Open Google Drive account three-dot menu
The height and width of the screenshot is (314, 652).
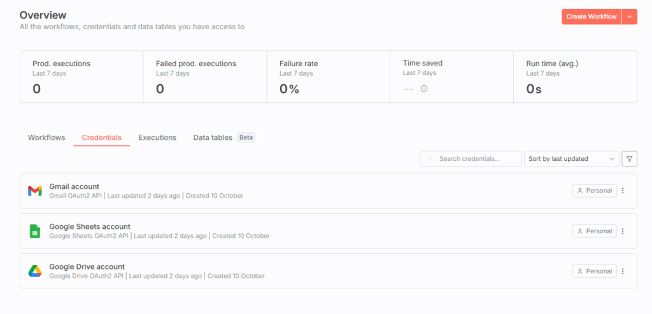[623, 271]
